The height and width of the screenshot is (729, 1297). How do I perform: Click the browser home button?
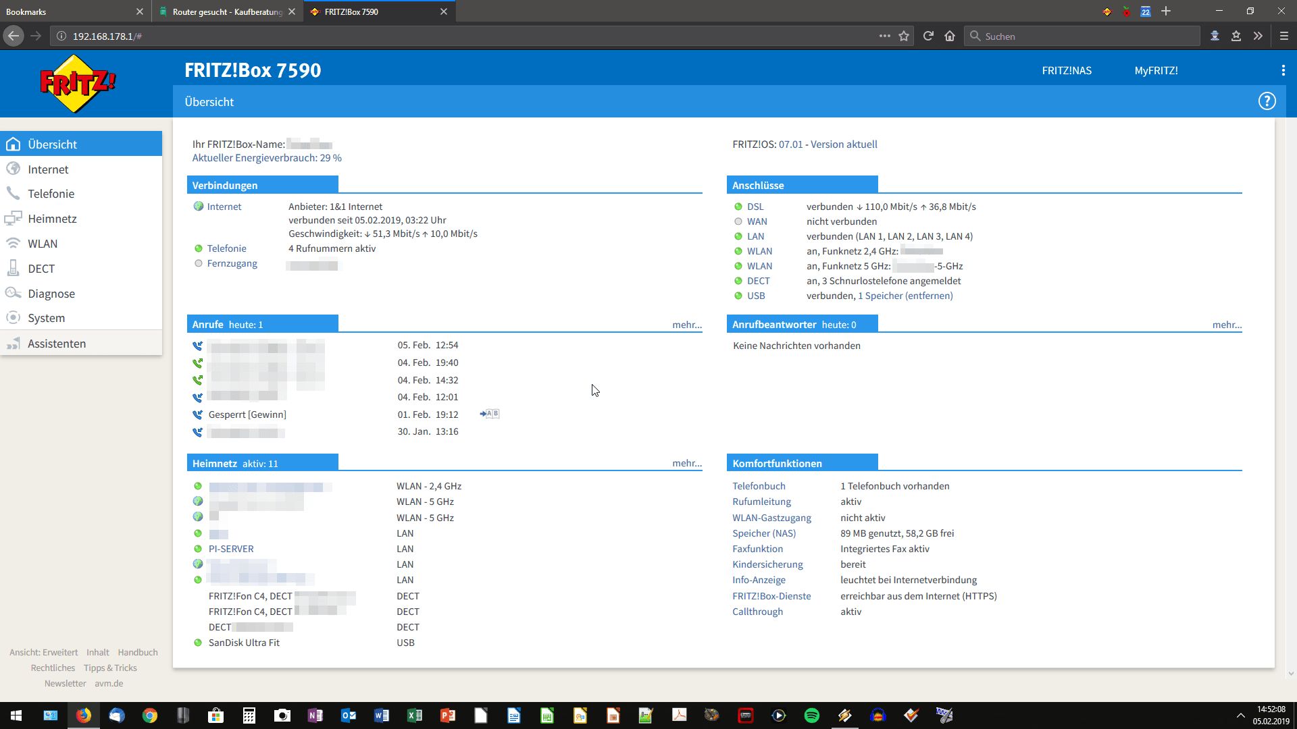(950, 36)
